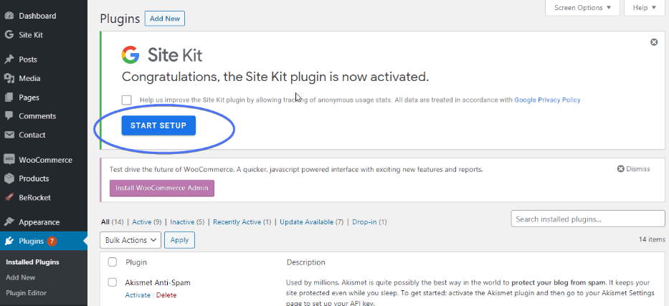The height and width of the screenshot is (306, 669).
Task: Dismiss the WooCommerce test drive notice
Action: pyautogui.click(x=634, y=169)
